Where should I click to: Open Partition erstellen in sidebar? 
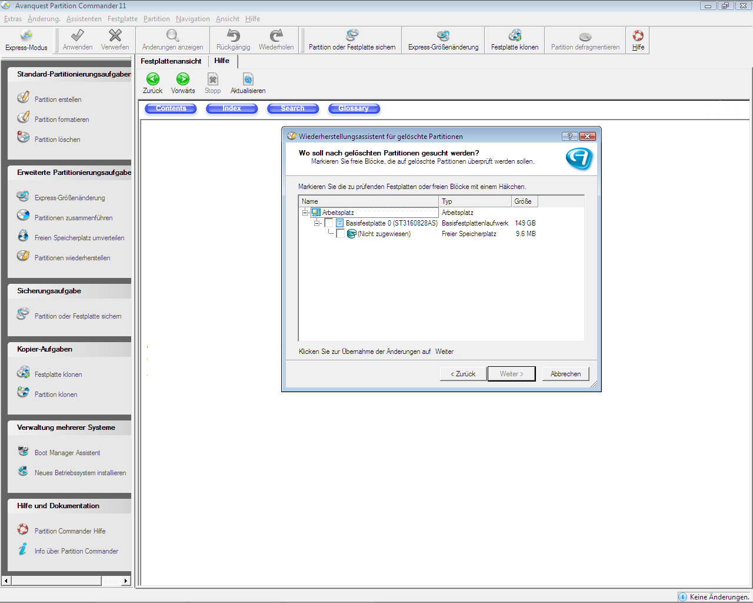[x=58, y=100]
